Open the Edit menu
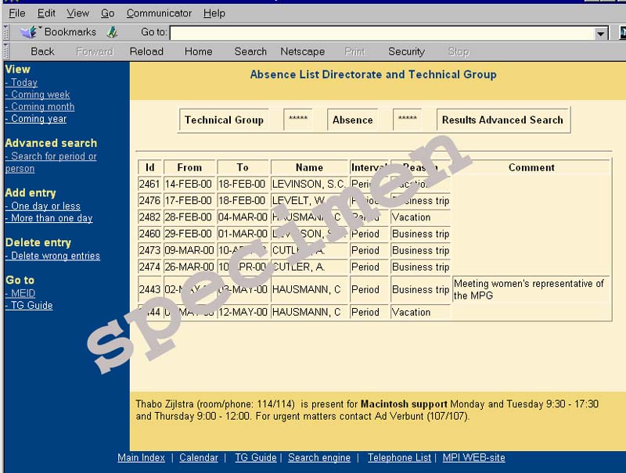 [x=46, y=13]
